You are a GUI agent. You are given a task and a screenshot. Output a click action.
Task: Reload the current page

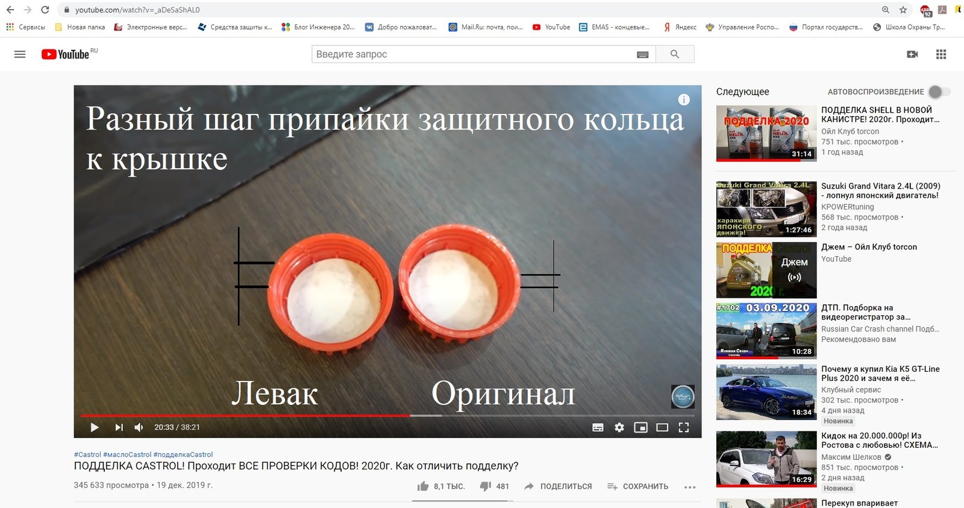point(45,10)
